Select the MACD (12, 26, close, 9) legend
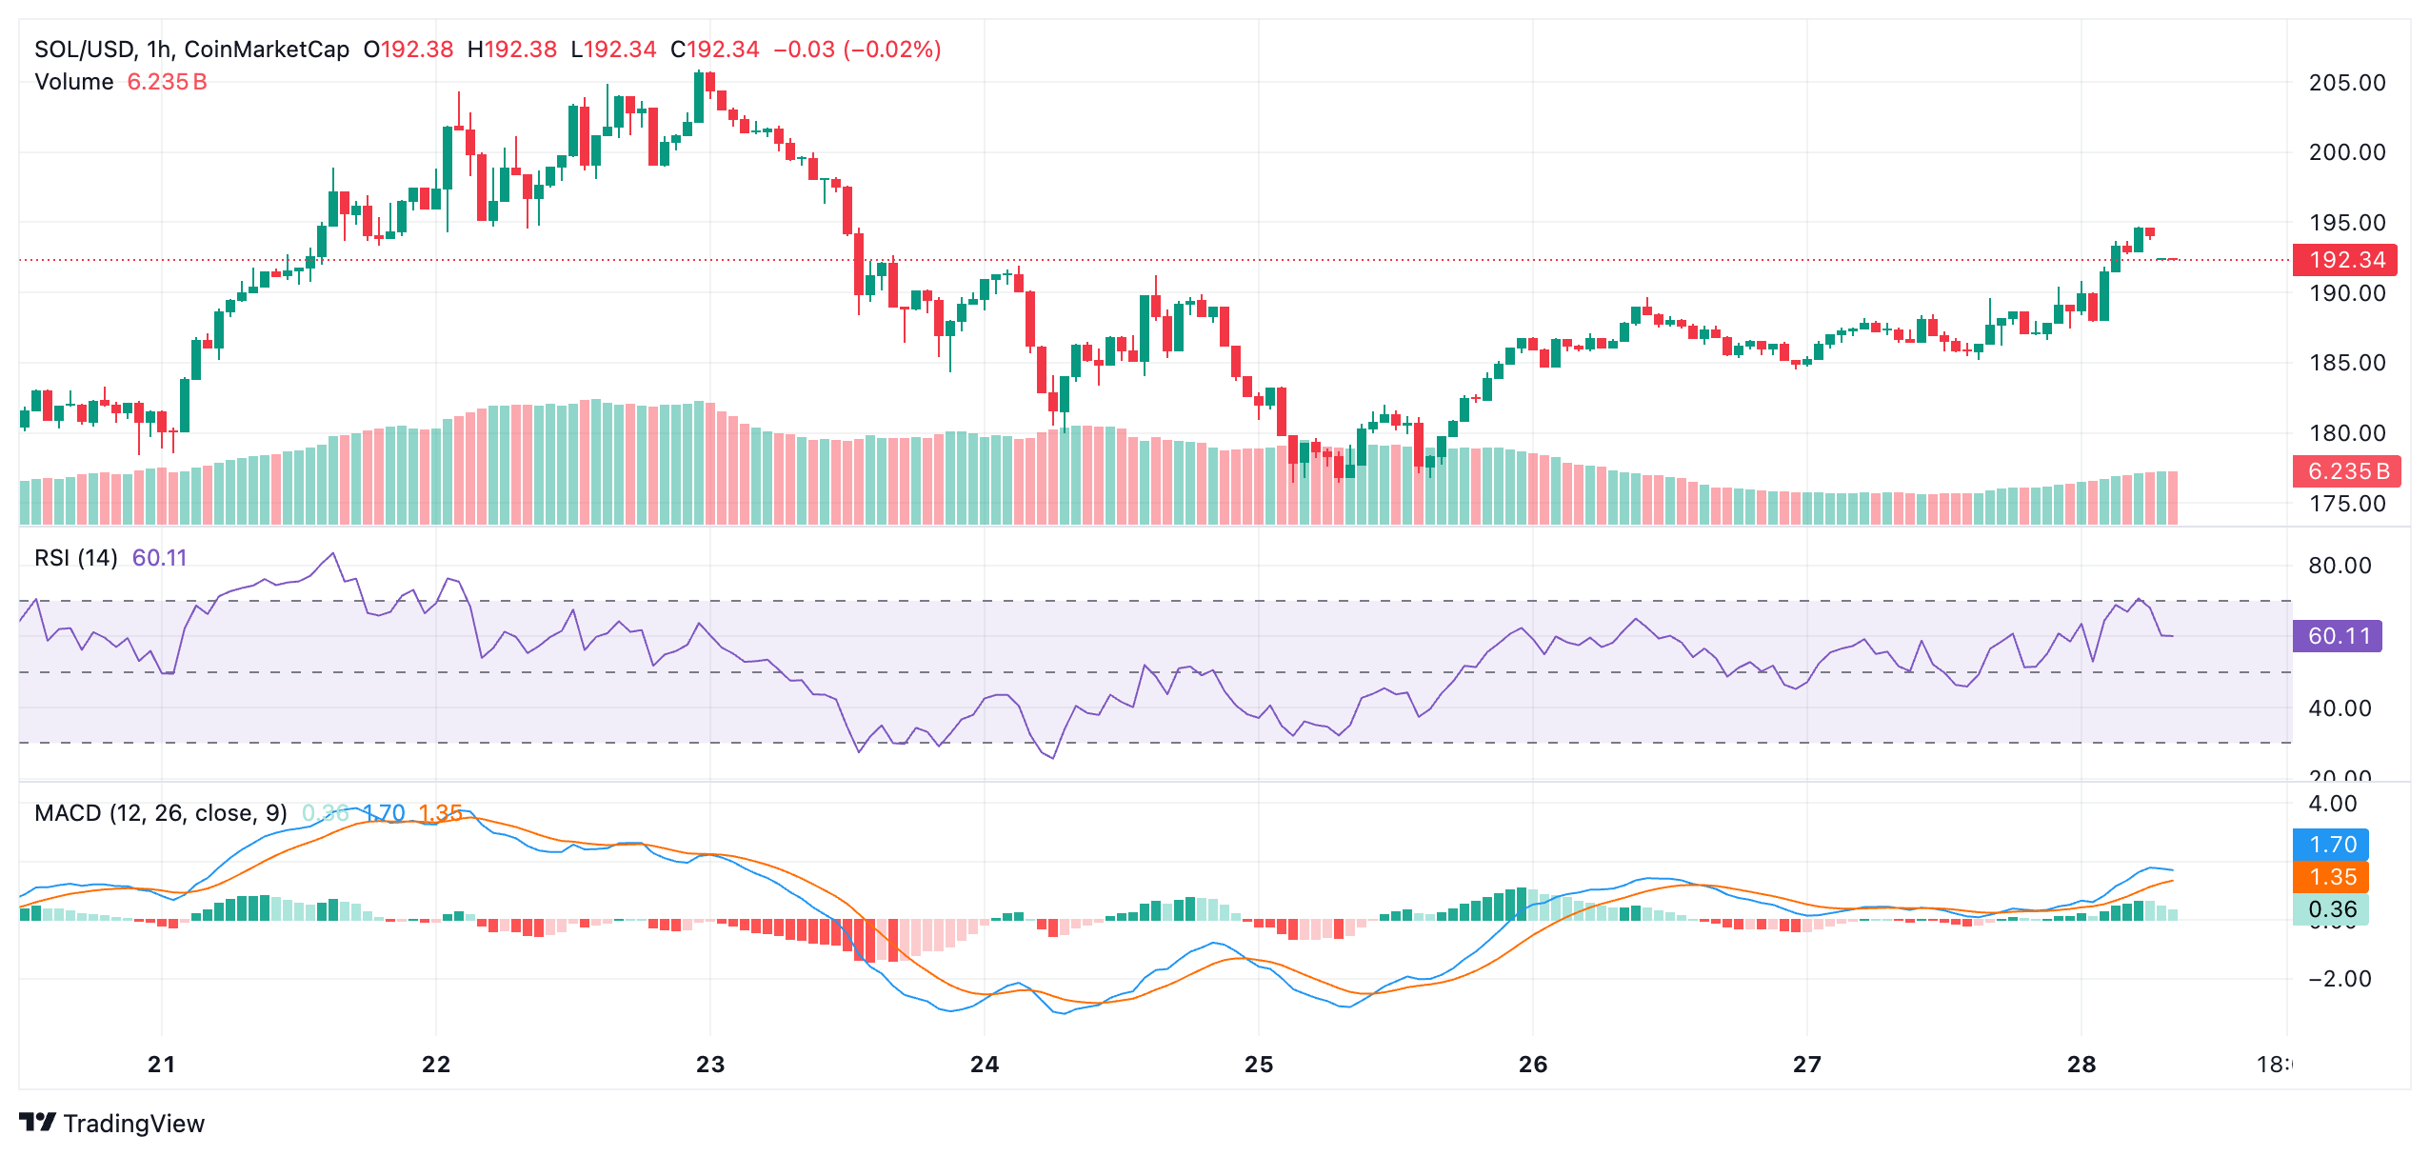Image resolution: width=2430 pixels, height=1156 pixels. pyautogui.click(x=160, y=812)
